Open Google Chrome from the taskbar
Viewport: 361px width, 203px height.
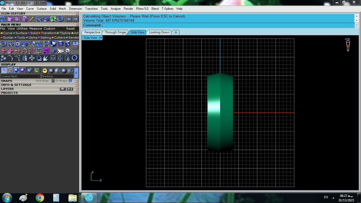coord(40,198)
